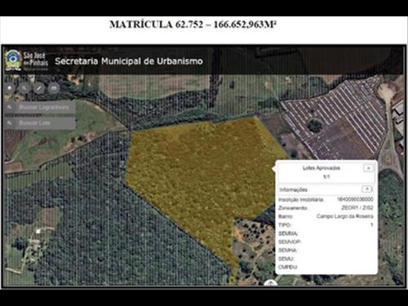Image resolution: width=408 pixels, height=306 pixels.
Task: Click the Secretaria Municipal de Urbanismo title
Action: (129, 61)
